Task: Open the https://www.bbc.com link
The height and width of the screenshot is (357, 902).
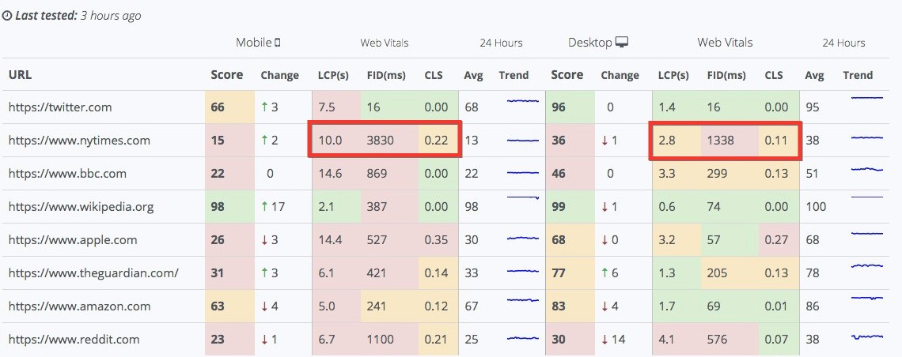Action: coord(68,173)
